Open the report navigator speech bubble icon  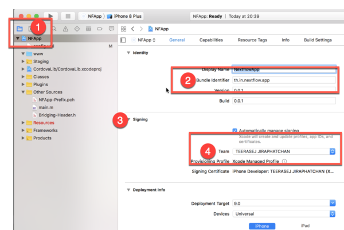click(x=111, y=29)
